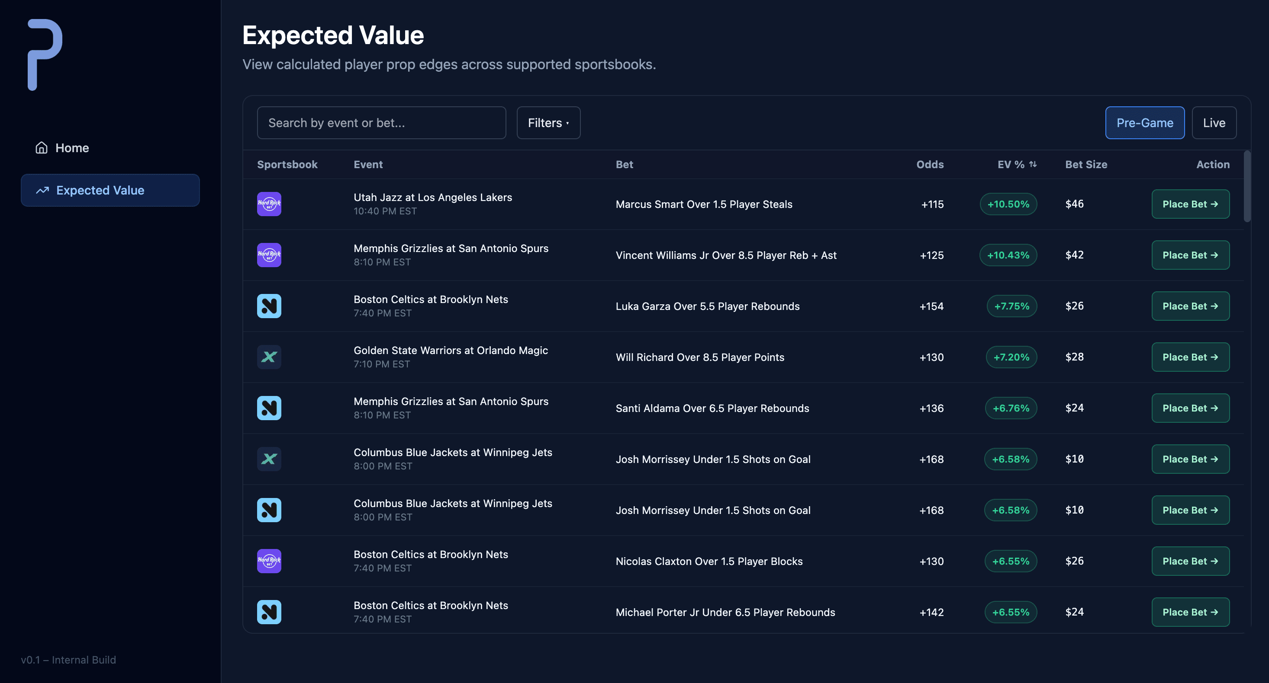Click the P logo in the sidebar
This screenshot has height=683, width=1269.
(x=44, y=54)
